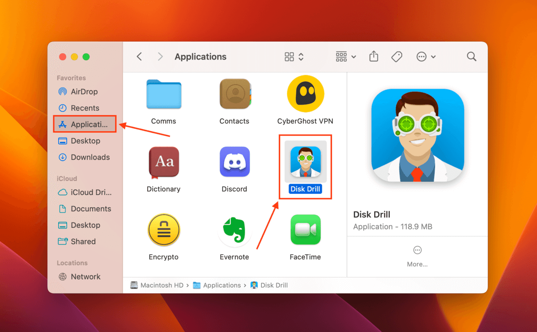Click the CyberGhost VPN name label
Image resolution: width=537 pixels, height=332 pixels.
point(305,121)
